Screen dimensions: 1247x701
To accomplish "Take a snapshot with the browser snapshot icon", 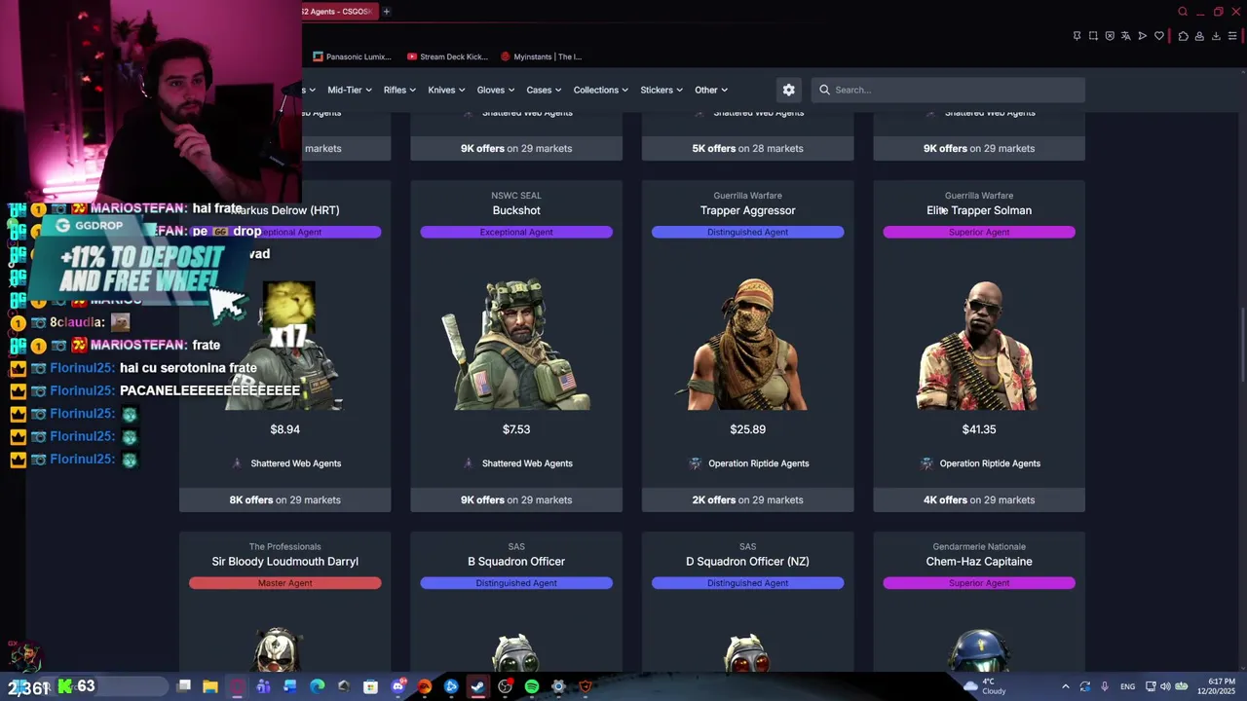I will (x=1093, y=36).
